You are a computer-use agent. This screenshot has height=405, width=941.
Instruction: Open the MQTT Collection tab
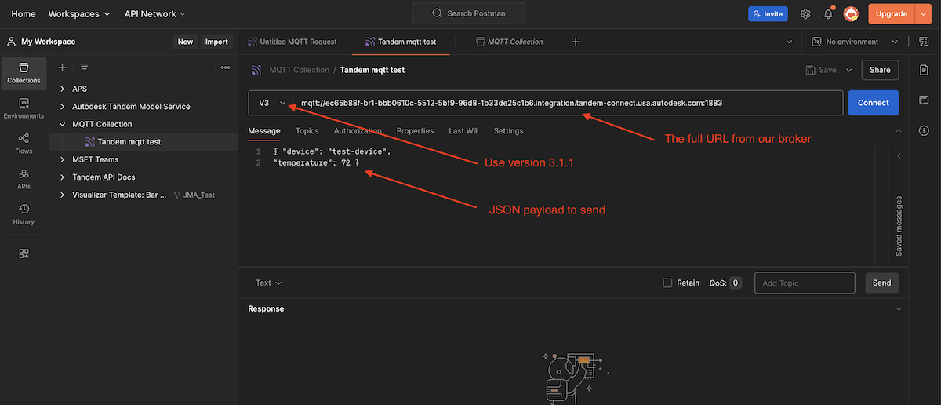510,42
